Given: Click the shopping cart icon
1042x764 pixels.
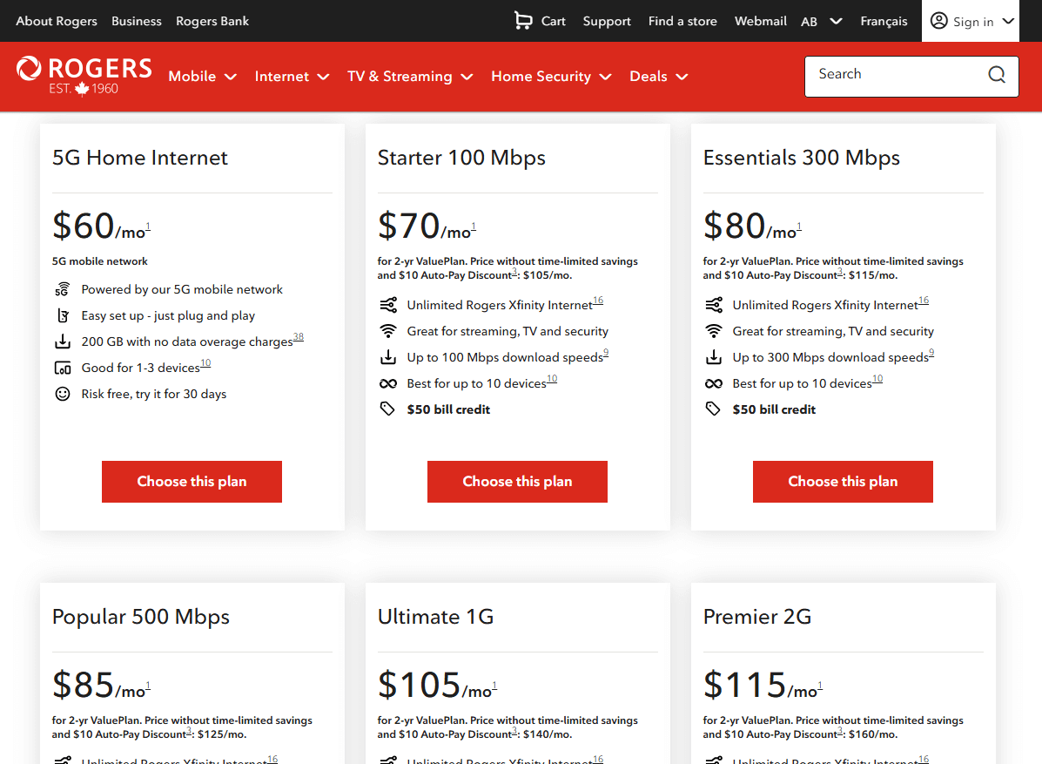Looking at the screenshot, I should [x=522, y=21].
